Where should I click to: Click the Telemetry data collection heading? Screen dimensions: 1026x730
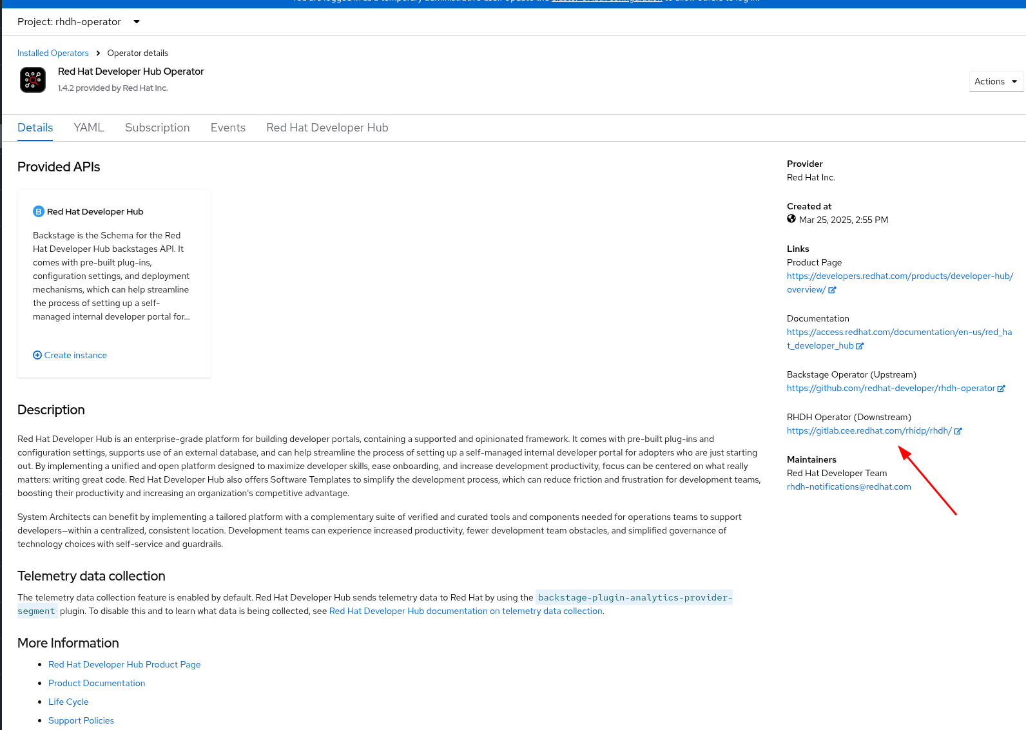(92, 576)
